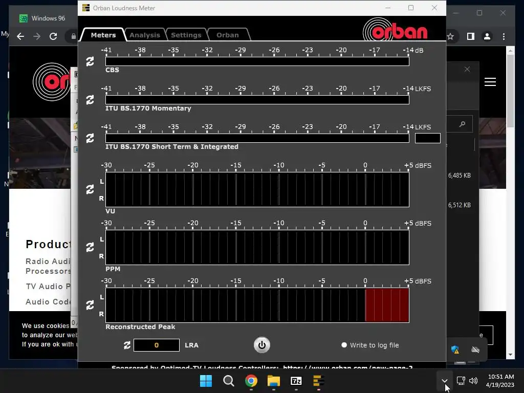The image size is (524, 393).
Task: Open the network status tray icon
Action: coord(461,381)
